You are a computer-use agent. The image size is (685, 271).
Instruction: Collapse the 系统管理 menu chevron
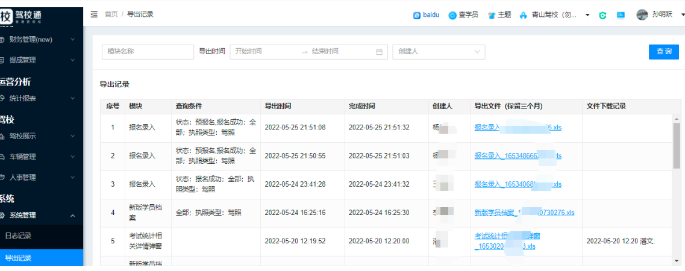point(72,215)
